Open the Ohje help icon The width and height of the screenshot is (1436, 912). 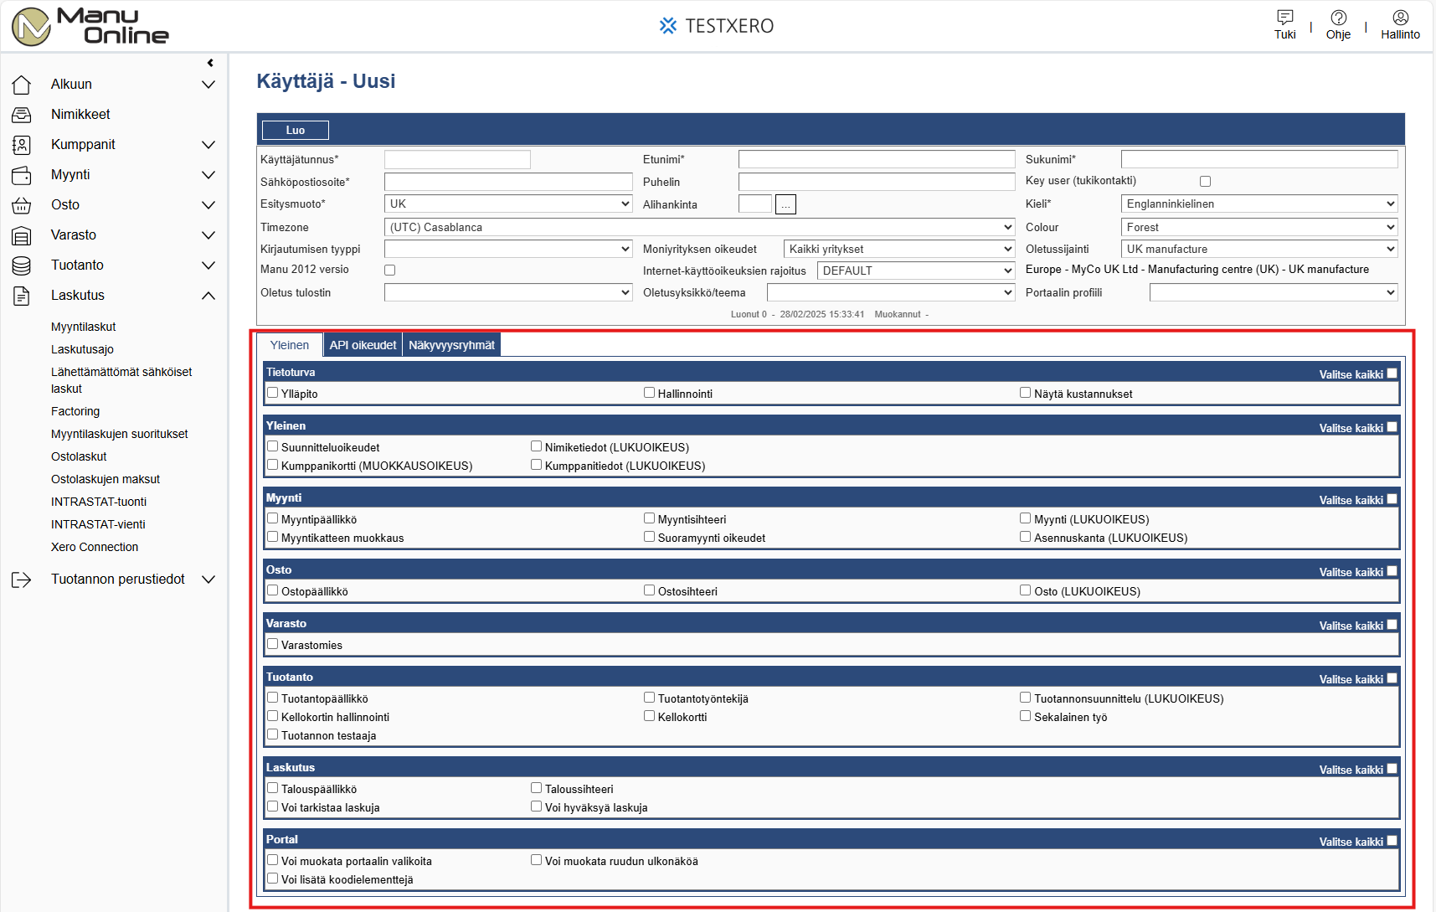pyautogui.click(x=1338, y=17)
